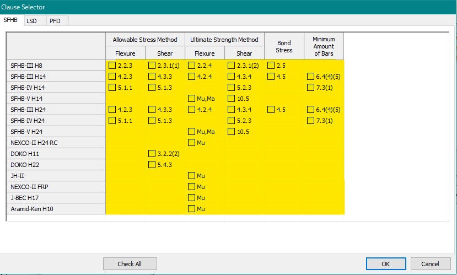Click the Bond Stress column header
The image size is (457, 275).
[x=284, y=46]
